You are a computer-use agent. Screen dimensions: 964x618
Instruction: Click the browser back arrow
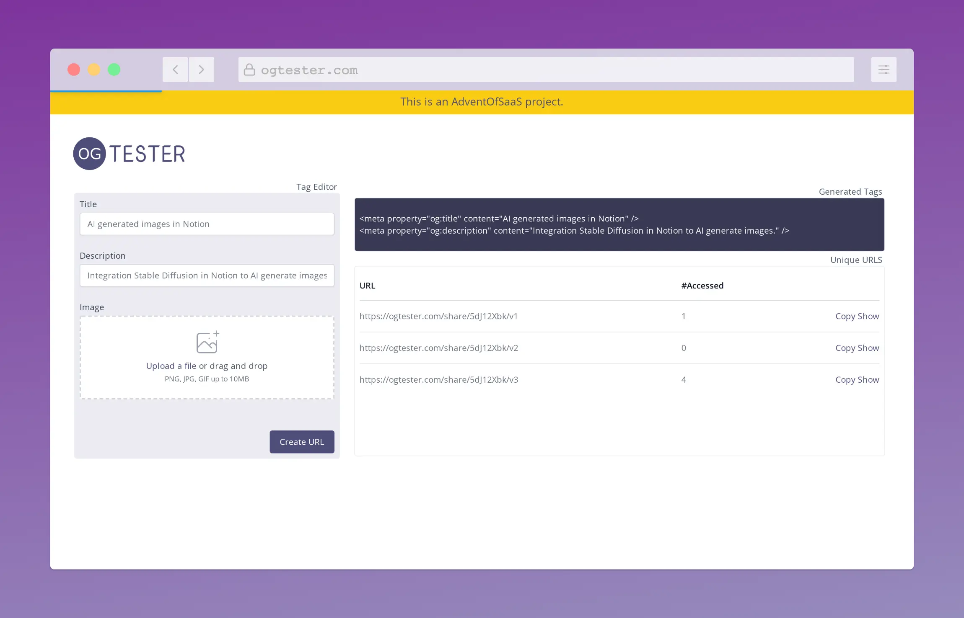(x=175, y=70)
